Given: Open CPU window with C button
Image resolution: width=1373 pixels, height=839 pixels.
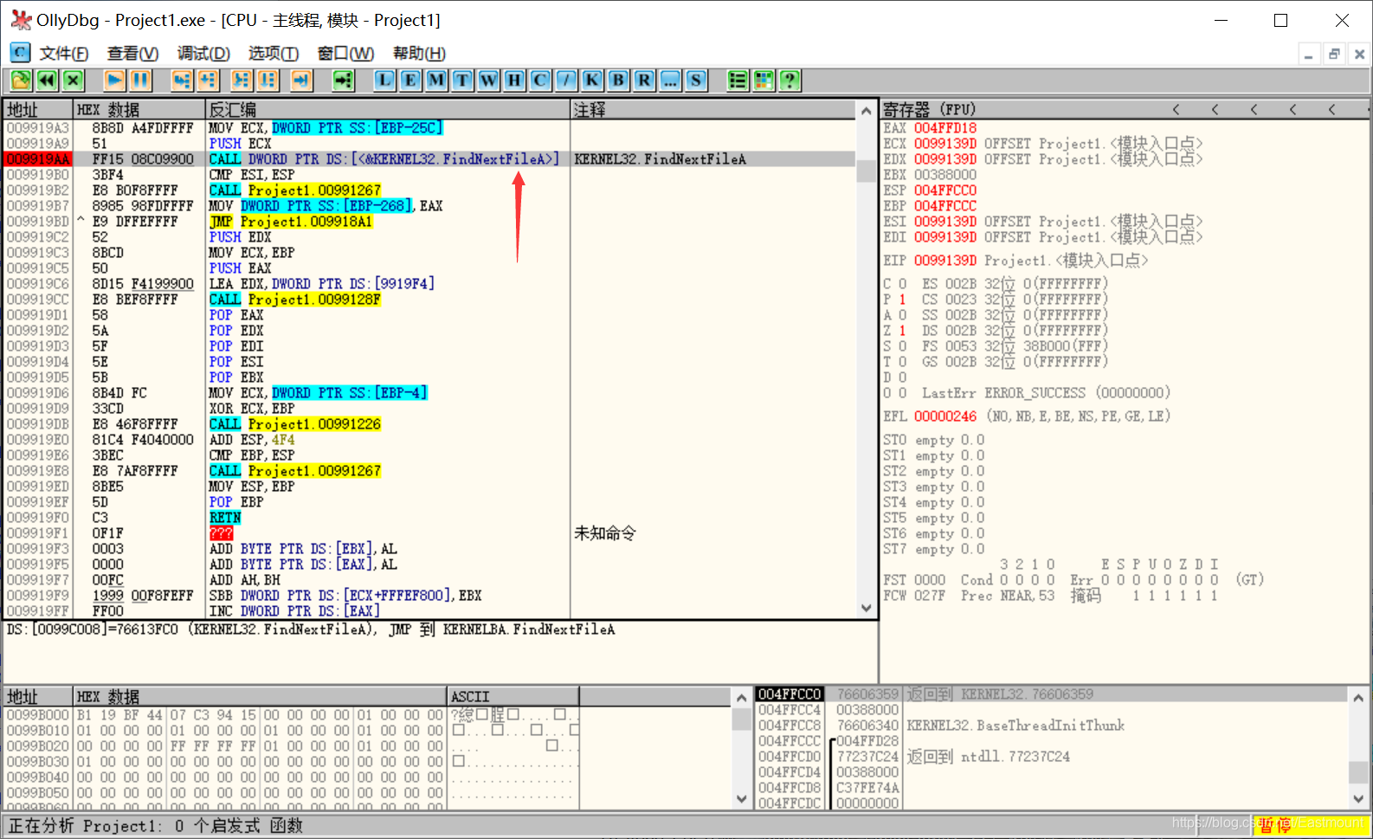Looking at the screenshot, I should 540,81.
